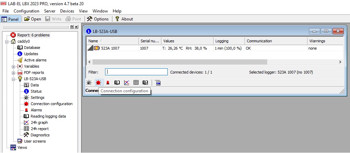Collapse the caddy0 tree node
The image size is (350, 153).
7,41
